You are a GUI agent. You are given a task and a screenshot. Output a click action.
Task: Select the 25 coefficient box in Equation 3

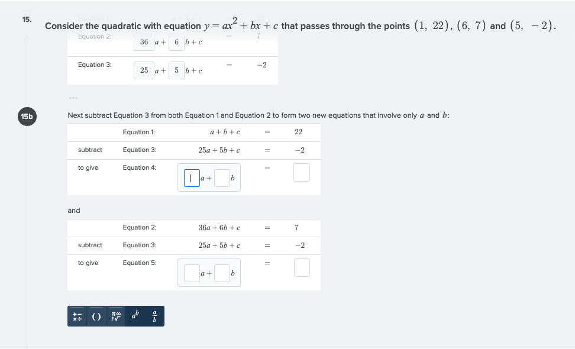(x=144, y=70)
